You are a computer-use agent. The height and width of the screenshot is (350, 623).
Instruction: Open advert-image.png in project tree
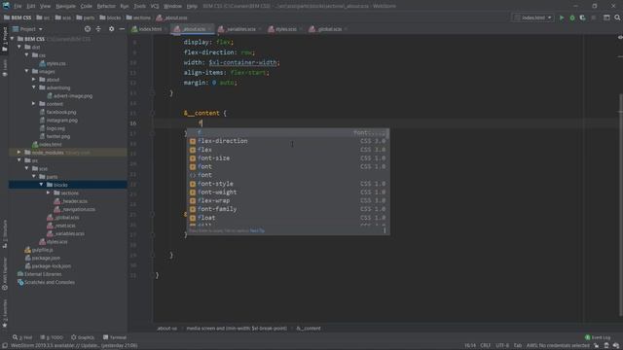(69, 95)
